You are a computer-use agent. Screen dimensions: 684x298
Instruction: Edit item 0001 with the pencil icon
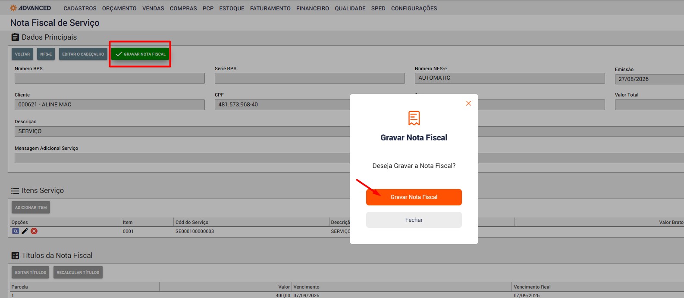point(25,231)
